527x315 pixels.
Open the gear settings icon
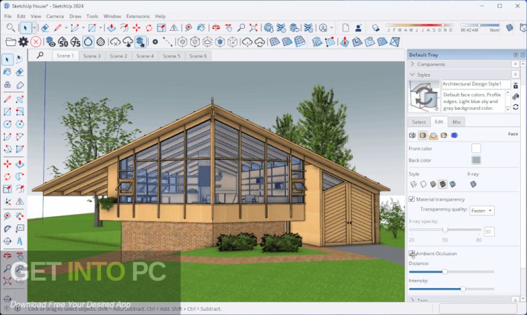click(23, 42)
